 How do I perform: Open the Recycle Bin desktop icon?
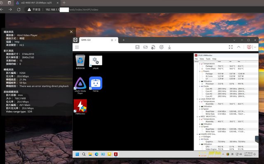[x=80, y=62]
